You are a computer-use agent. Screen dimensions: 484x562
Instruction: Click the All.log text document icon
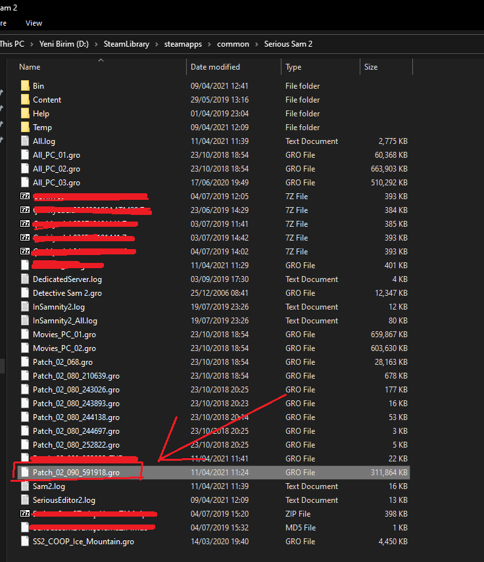coord(25,141)
